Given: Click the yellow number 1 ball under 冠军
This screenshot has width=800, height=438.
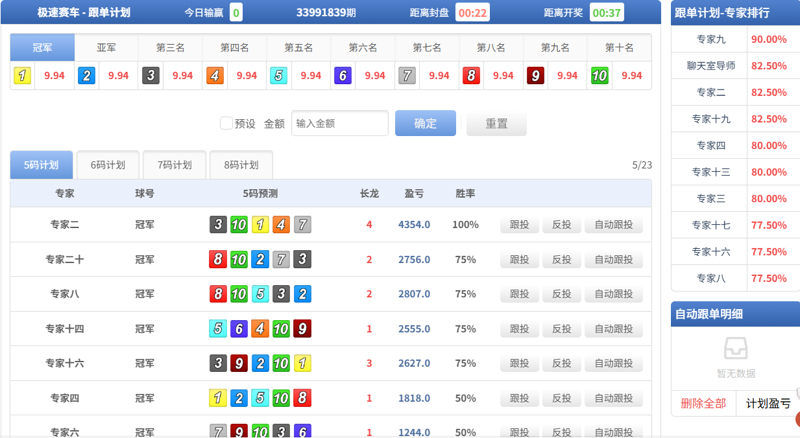Looking at the screenshot, I should [x=21, y=76].
